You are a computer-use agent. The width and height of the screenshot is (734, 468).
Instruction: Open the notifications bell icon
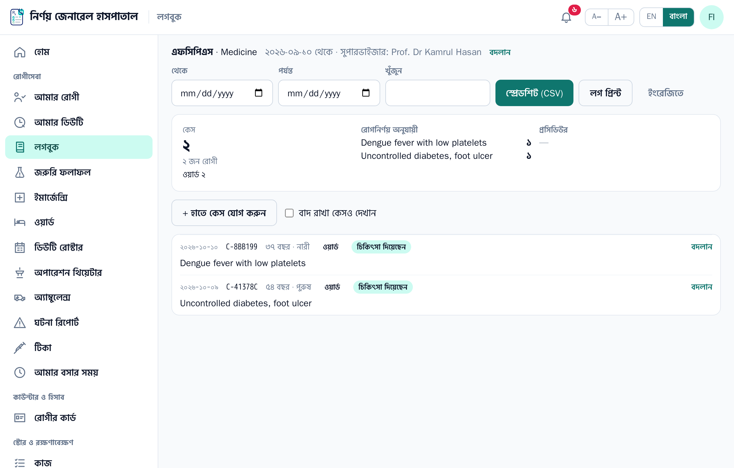coord(566,17)
